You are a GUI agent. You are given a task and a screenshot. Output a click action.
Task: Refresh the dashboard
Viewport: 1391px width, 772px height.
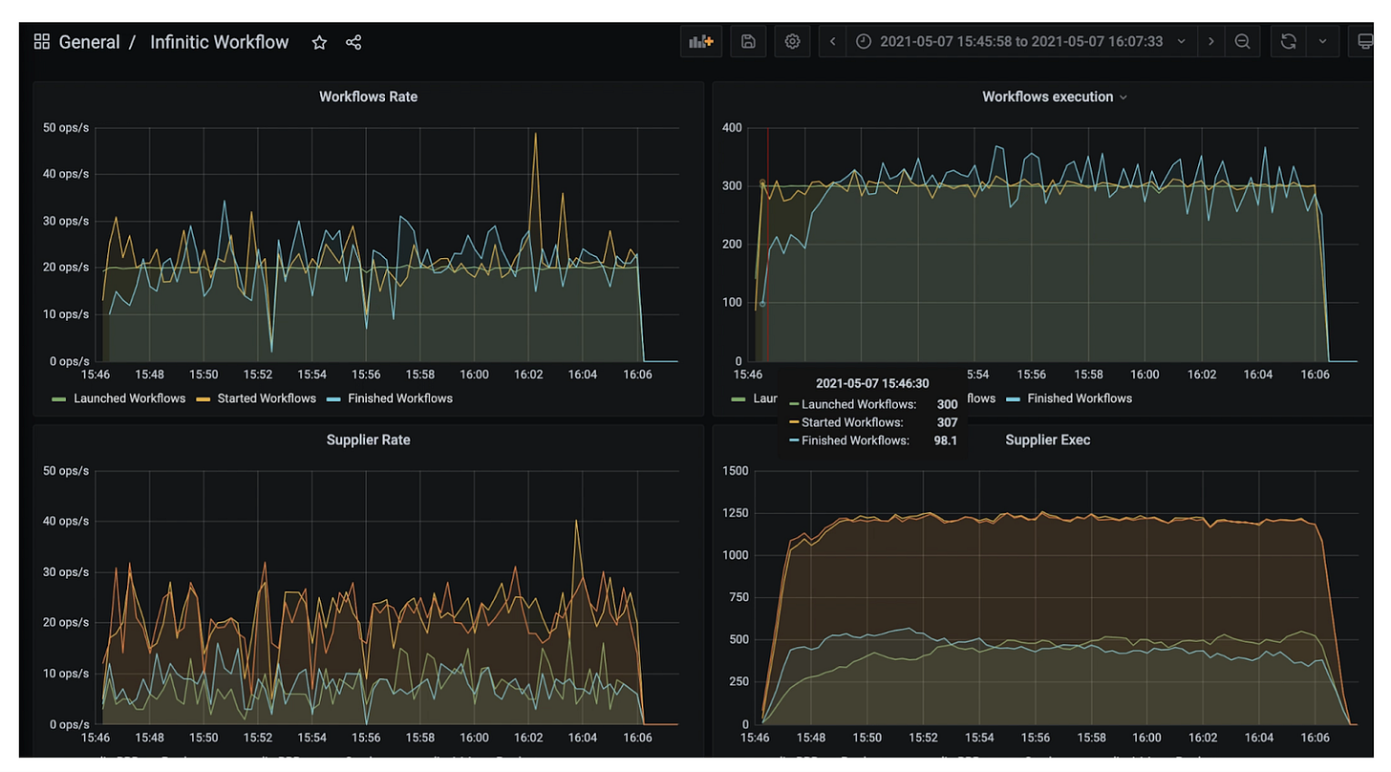(1288, 42)
